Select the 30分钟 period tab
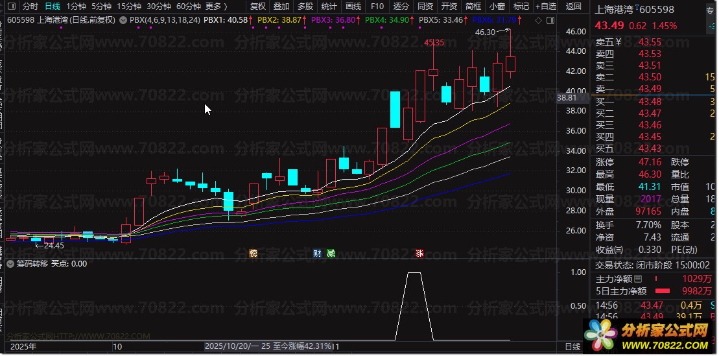Screen dimensions: 719x356 pos(158,6)
